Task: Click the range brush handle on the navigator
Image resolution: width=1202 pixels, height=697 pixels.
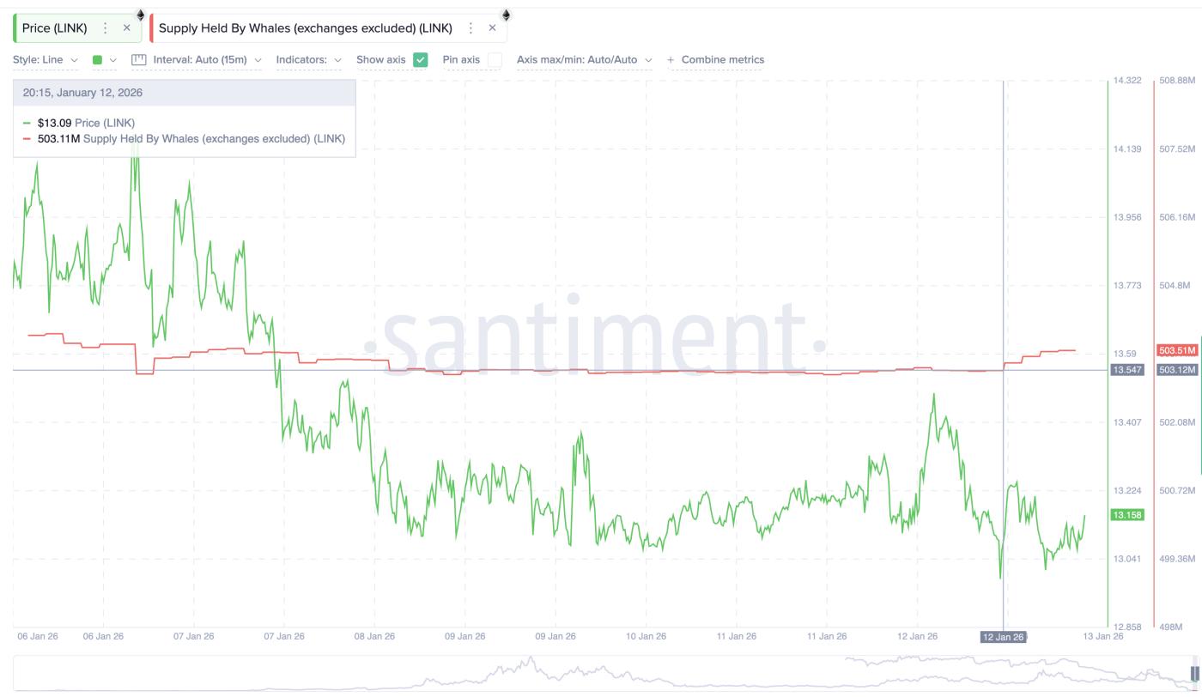Action: coord(1194,672)
